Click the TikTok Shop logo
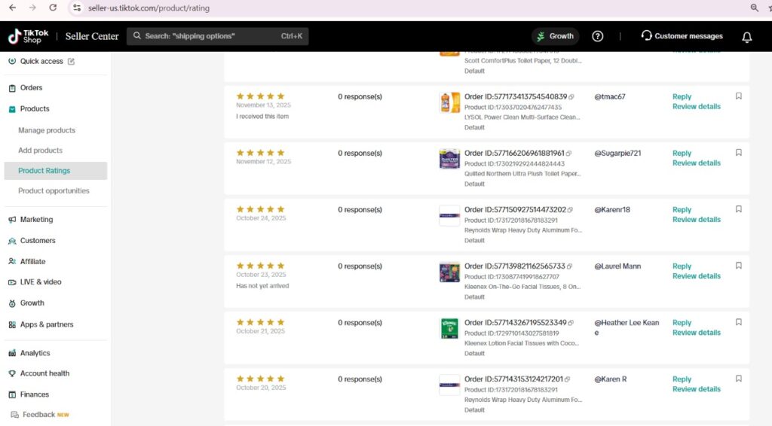This screenshot has height=426, width=772. [x=29, y=36]
